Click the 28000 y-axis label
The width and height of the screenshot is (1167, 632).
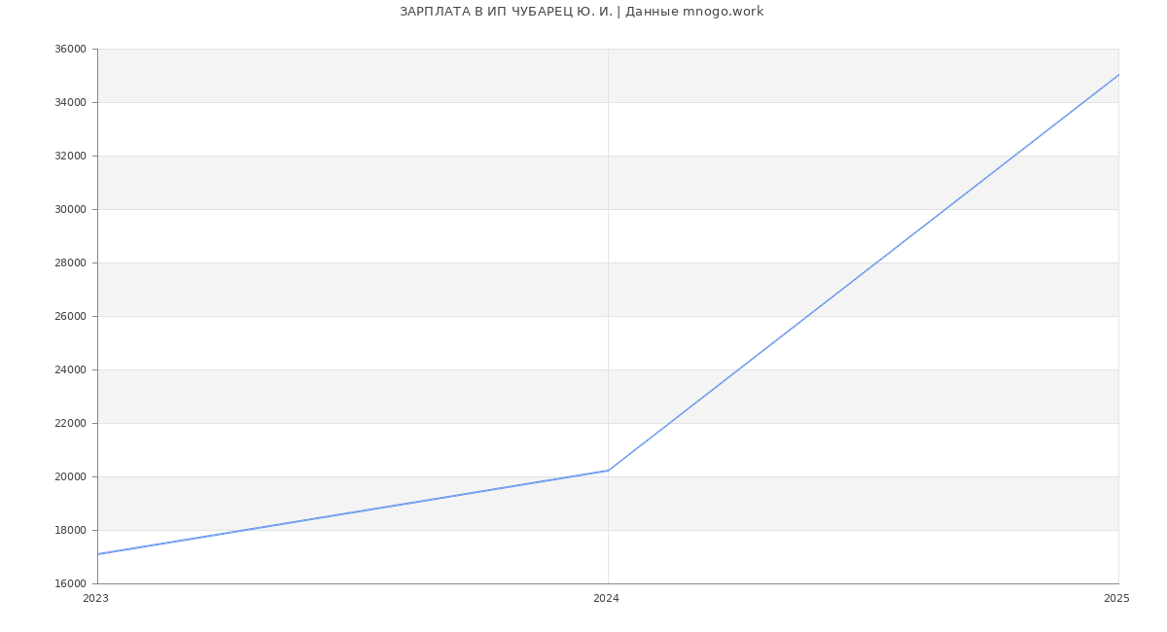click(x=70, y=263)
